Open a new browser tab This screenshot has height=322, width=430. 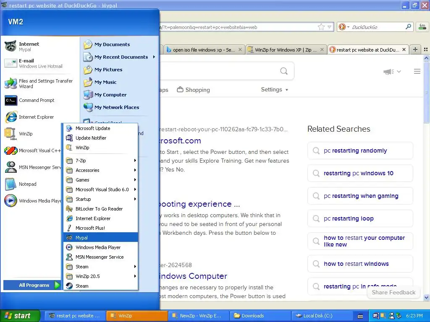point(415,49)
